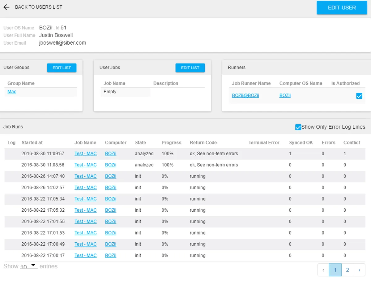Image resolution: width=371 pixels, height=291 pixels.
Task: Open BOZii computer link in Runners panel
Action: pyautogui.click(x=285, y=95)
